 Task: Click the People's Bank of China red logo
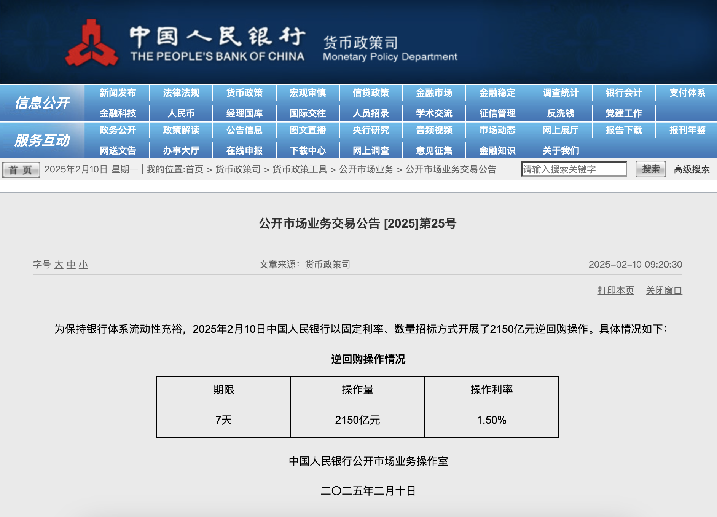coord(91,44)
